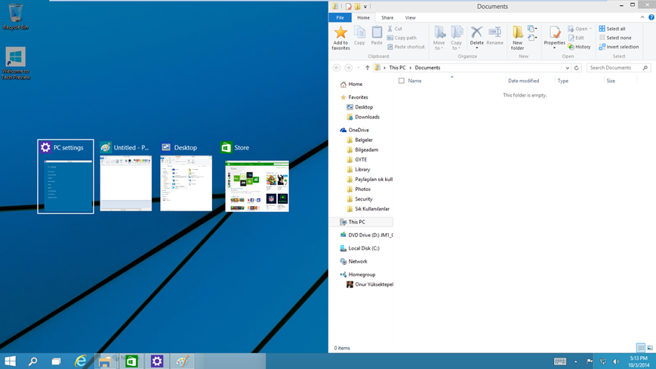
Task: Click Add to favorites star icon
Action: click(x=340, y=32)
